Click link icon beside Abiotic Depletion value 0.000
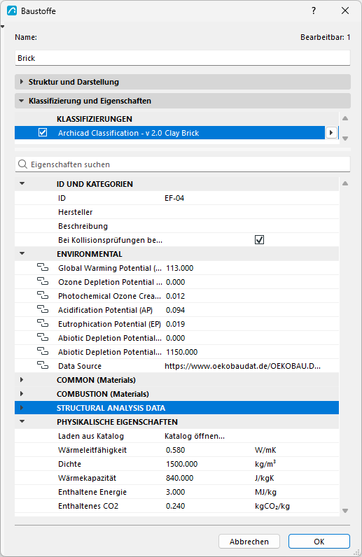Viewport: 362px width, 557px height. pos(43,337)
